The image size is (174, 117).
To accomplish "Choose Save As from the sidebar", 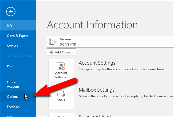I will coord(12,46).
